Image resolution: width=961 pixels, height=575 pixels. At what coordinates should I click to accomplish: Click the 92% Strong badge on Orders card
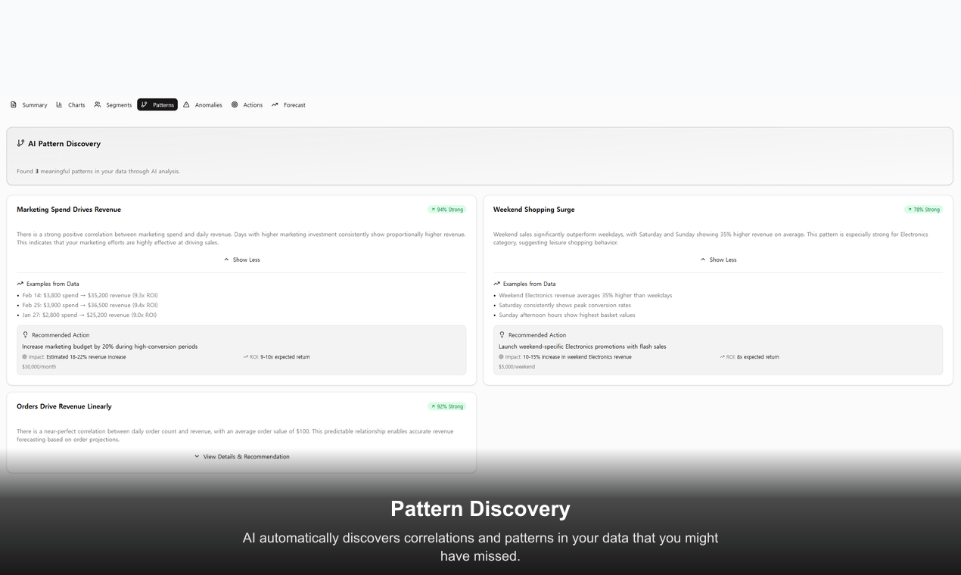coord(446,406)
